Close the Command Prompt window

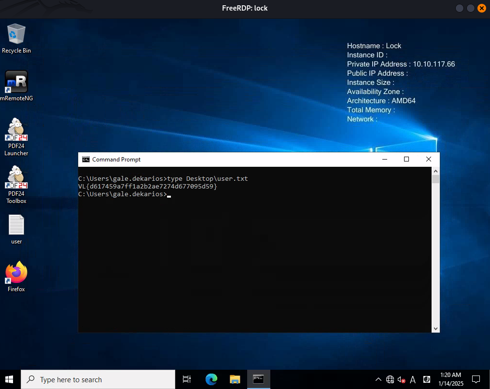click(428, 160)
